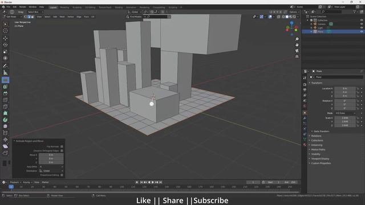Open the Face menu in viewport header
365x205 pixels.
click(86, 17)
